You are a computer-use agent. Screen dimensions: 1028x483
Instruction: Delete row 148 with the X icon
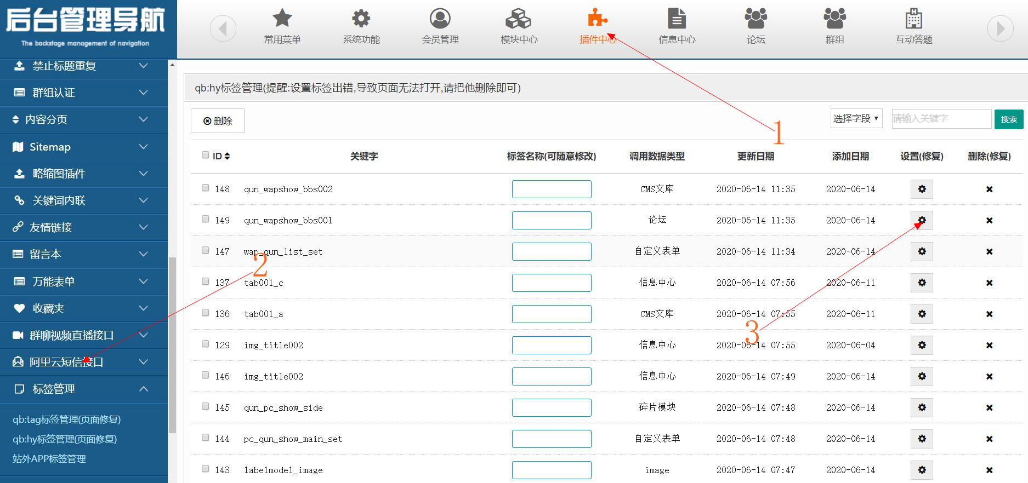point(989,189)
